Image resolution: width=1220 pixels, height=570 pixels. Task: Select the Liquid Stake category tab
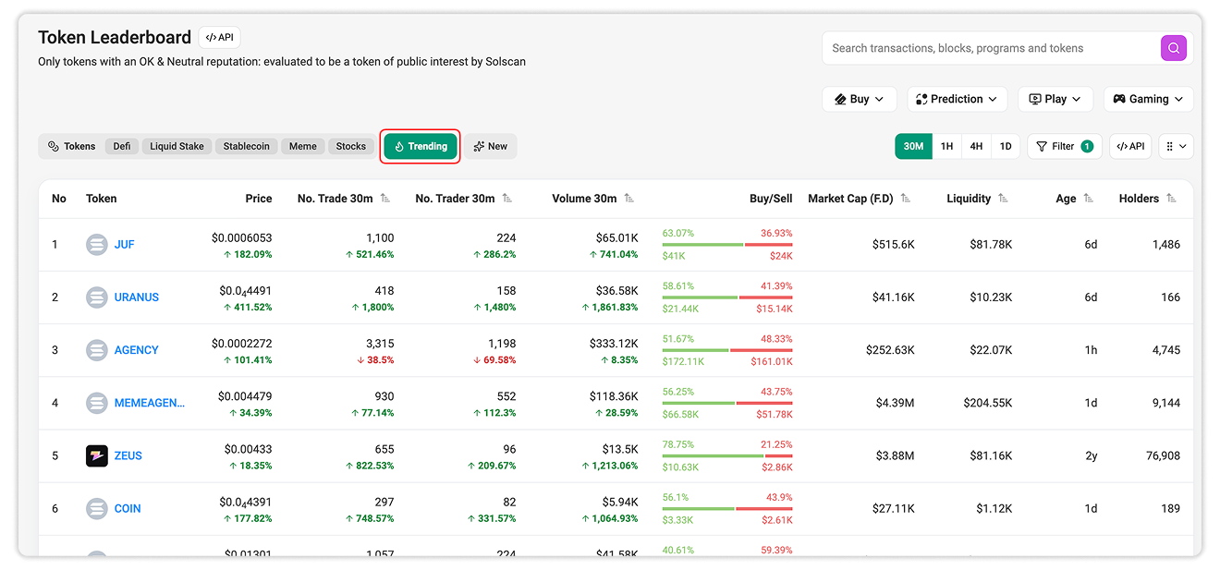pyautogui.click(x=177, y=146)
